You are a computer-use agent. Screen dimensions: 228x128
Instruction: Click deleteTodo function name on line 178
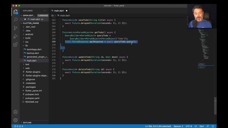(x=84, y=69)
